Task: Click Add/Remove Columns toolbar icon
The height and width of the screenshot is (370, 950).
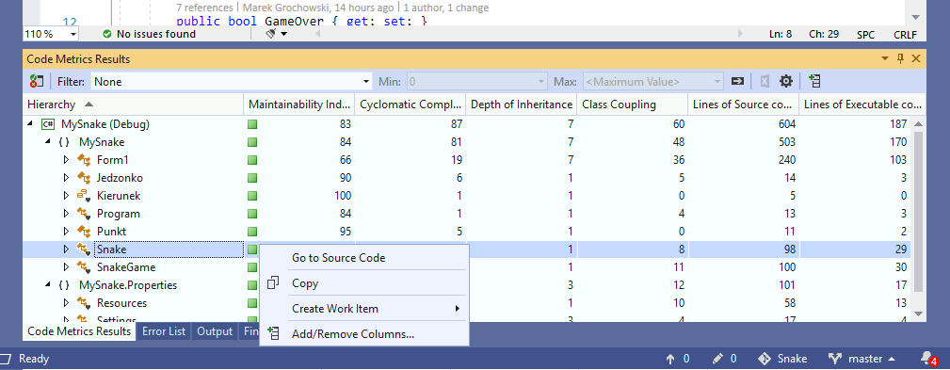Action: click(814, 81)
